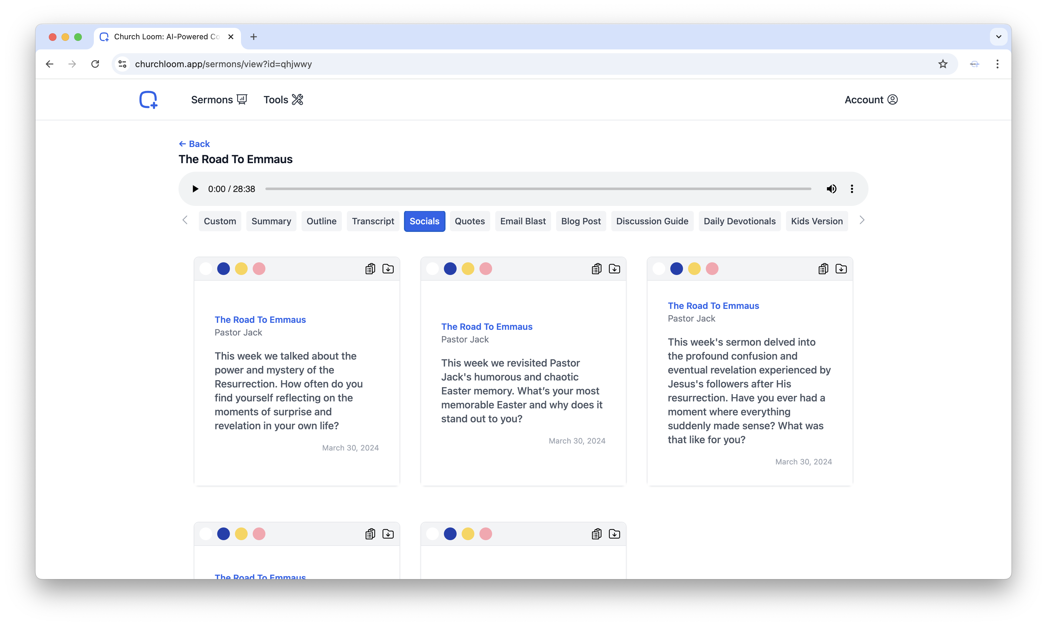Select the Socials tab

point(424,221)
